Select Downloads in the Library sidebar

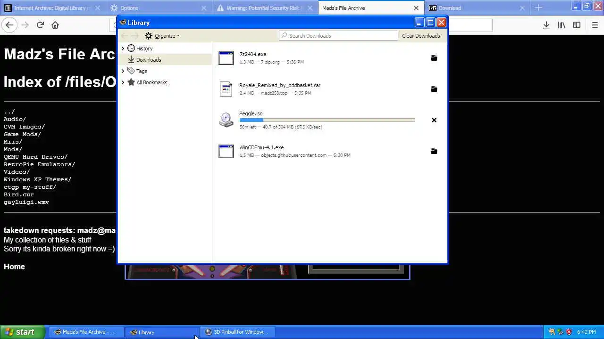tap(165, 60)
